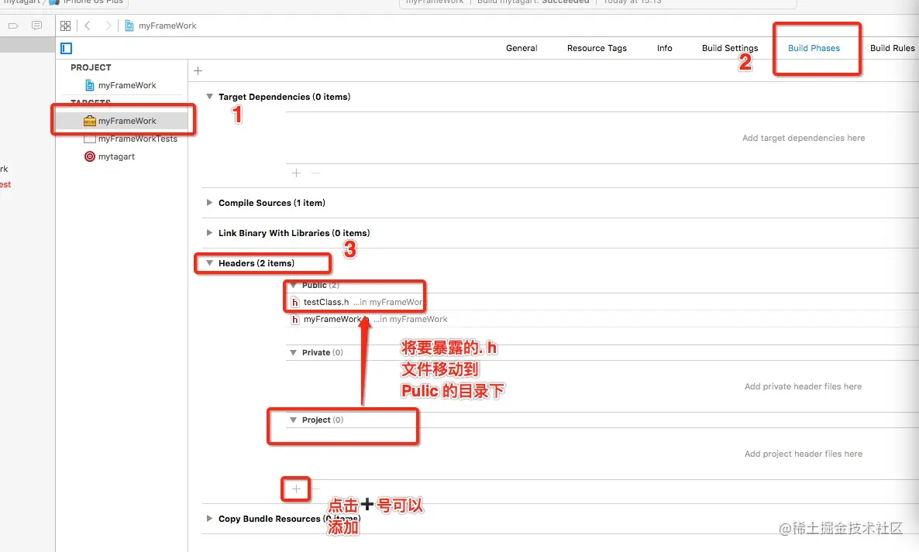Open the Resource Tags tab
Image resolution: width=919 pixels, height=552 pixels.
[x=597, y=48]
